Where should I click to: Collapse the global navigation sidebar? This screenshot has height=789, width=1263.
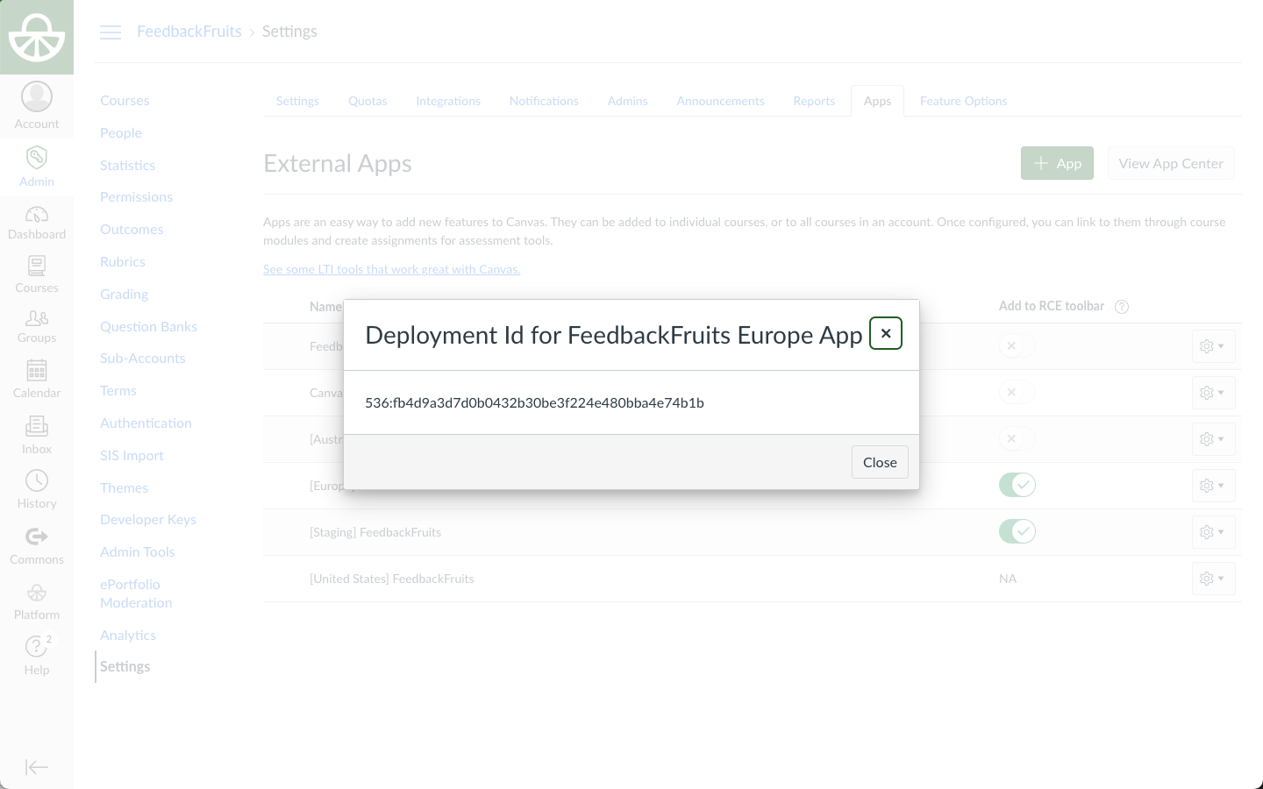(37, 767)
